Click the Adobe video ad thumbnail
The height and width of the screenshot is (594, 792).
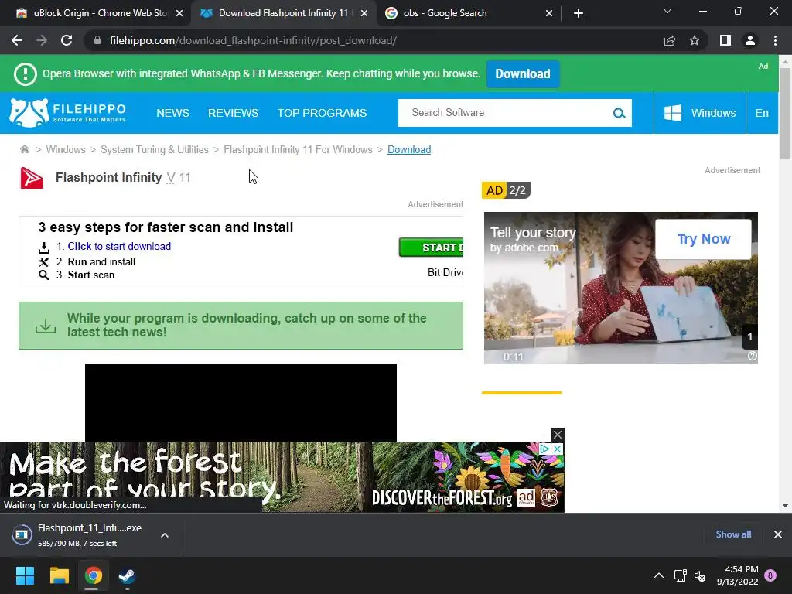pyautogui.click(x=621, y=288)
